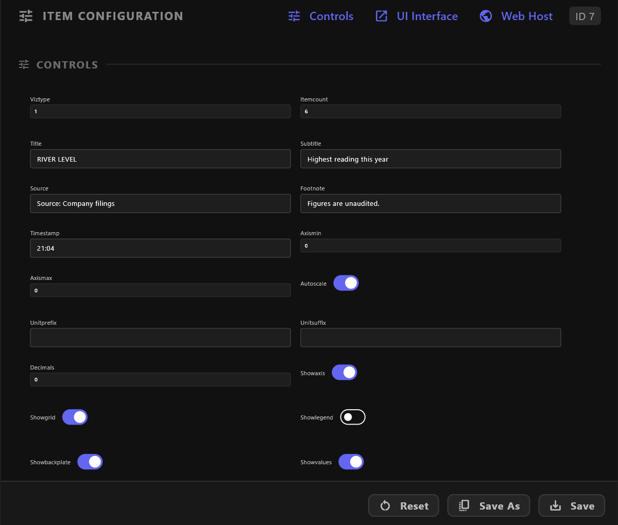This screenshot has height=525, width=618.
Task: Edit the Timestamp field 21:04
Action: [x=161, y=248]
